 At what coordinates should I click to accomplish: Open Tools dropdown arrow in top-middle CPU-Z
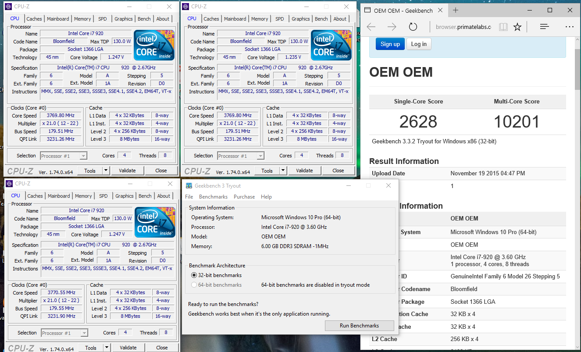click(283, 171)
